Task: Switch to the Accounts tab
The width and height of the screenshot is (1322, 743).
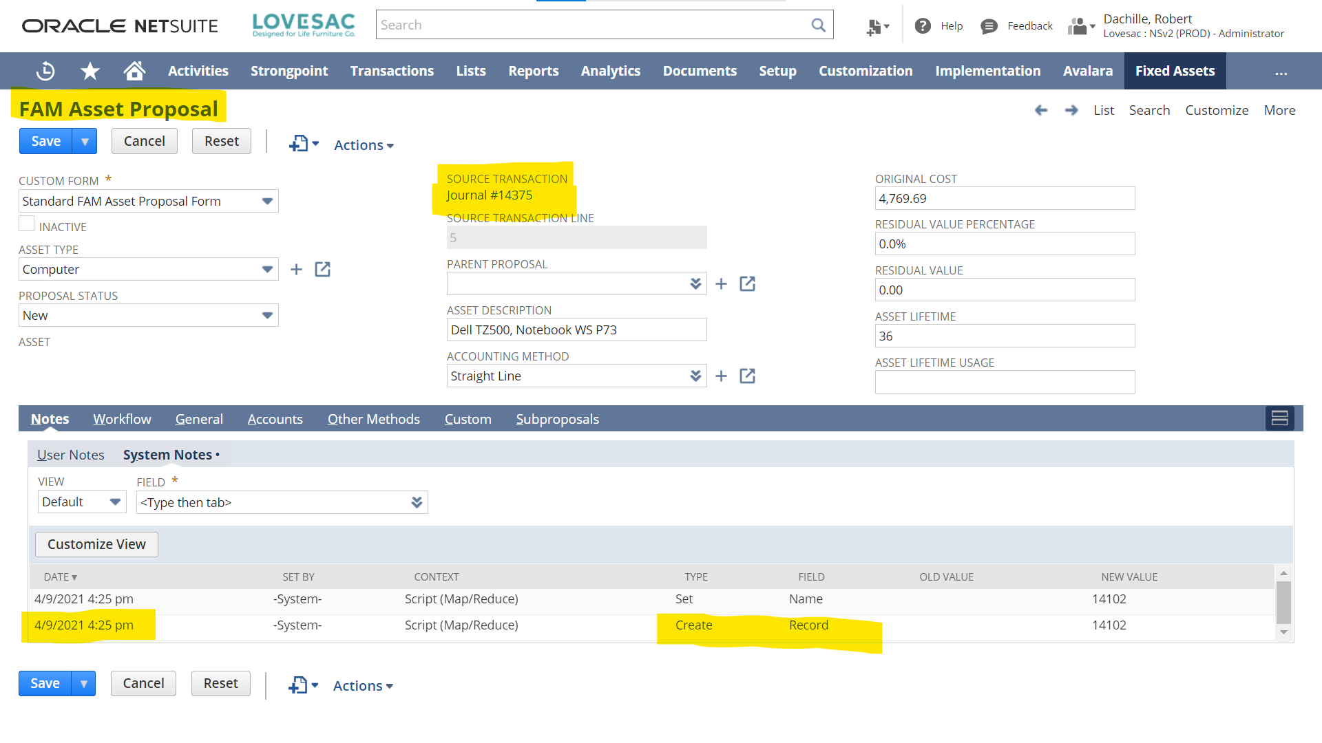Action: point(275,419)
